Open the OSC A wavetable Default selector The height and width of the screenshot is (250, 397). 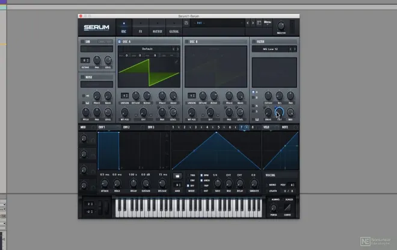pyautogui.click(x=147, y=49)
